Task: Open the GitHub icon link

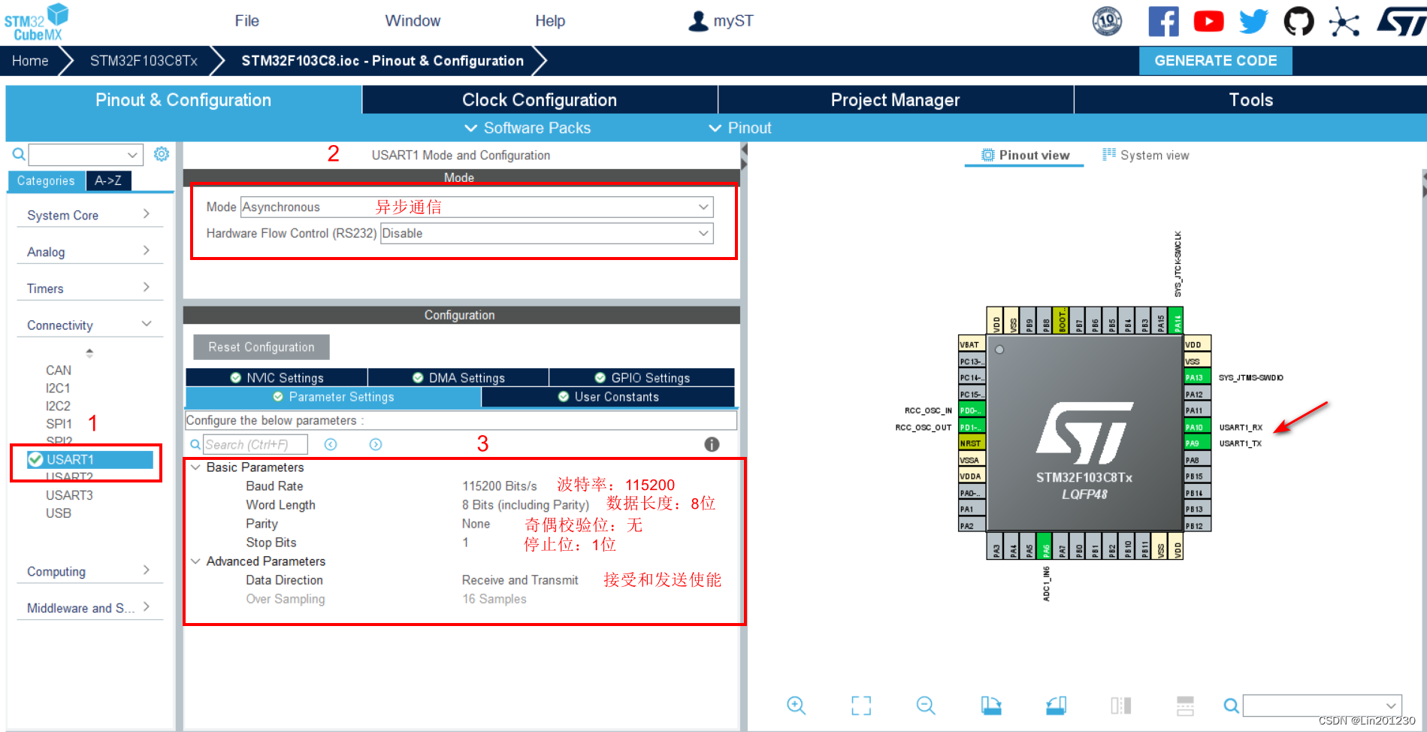Action: coord(1299,21)
